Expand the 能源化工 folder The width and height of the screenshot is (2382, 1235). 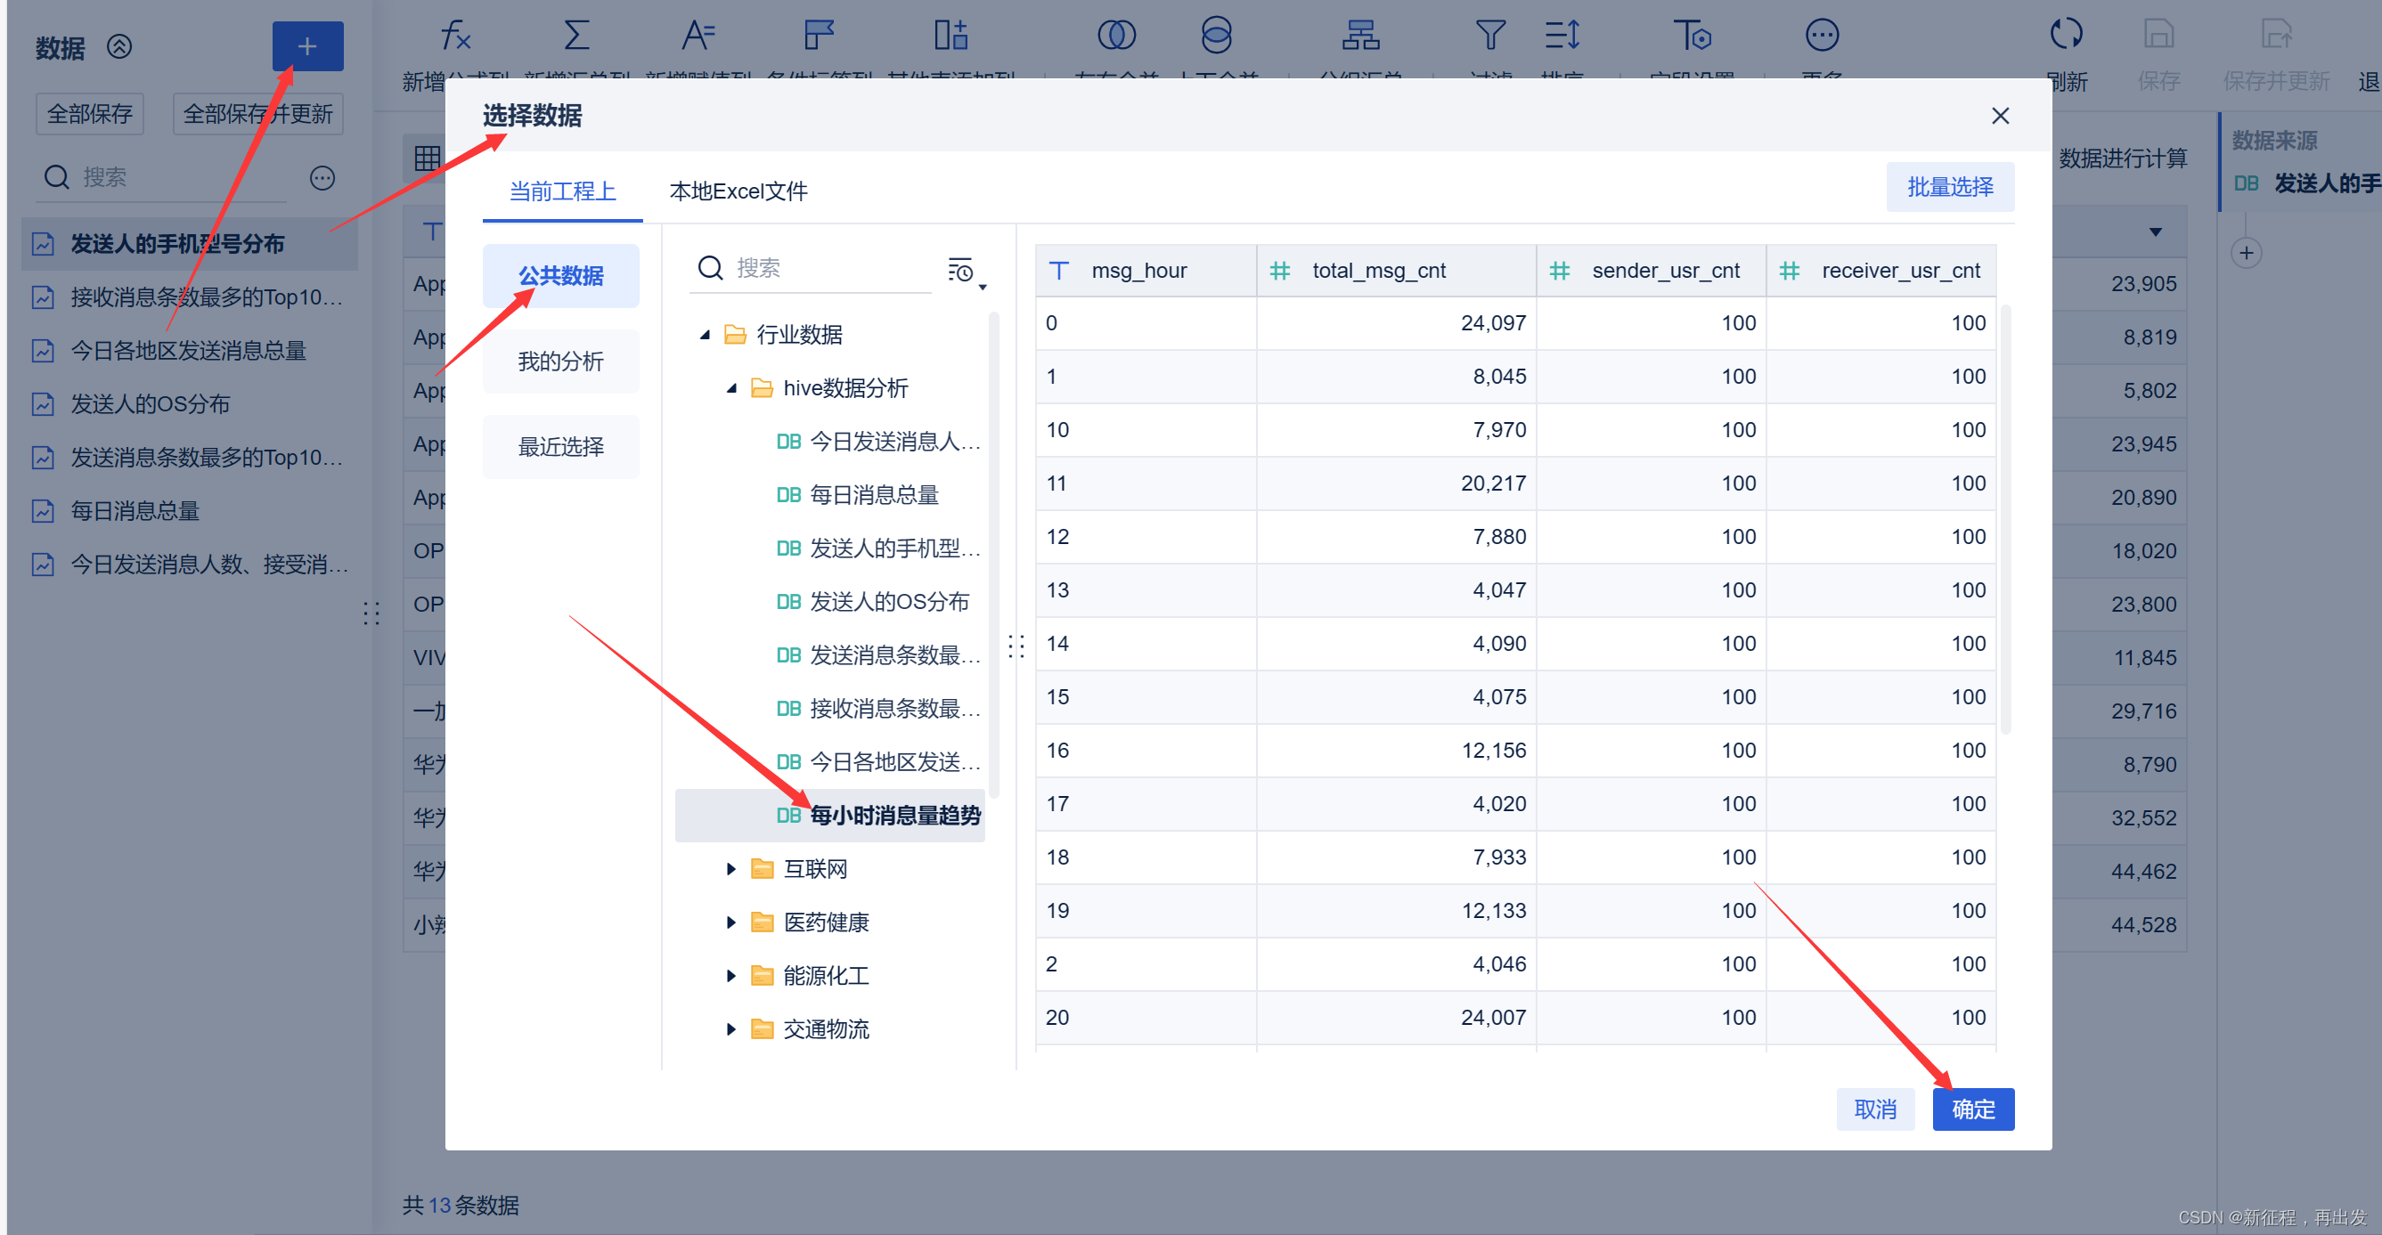click(731, 976)
